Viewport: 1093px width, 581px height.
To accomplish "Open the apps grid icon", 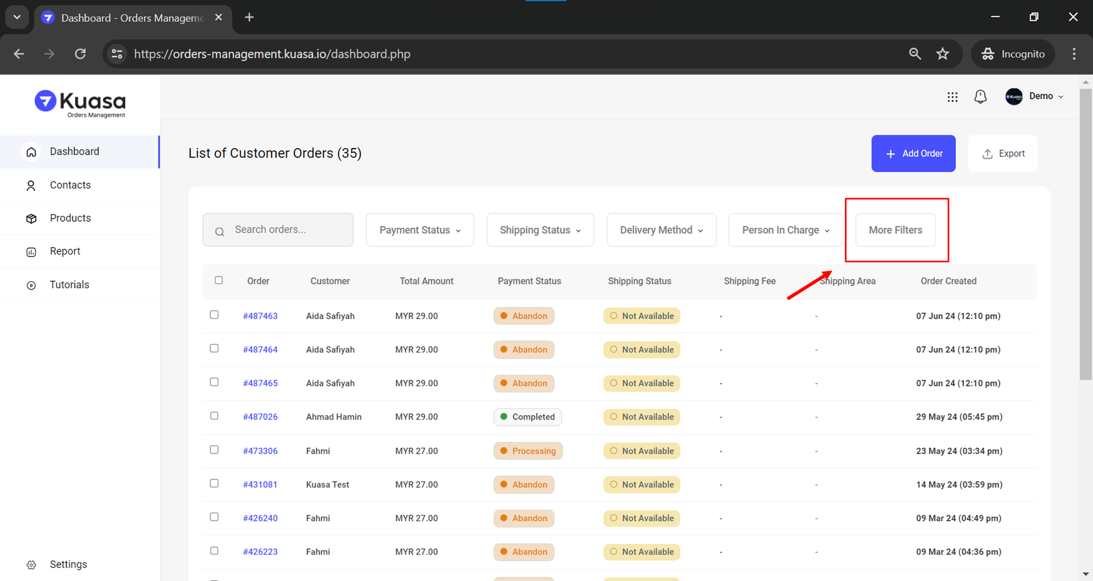I will (952, 97).
